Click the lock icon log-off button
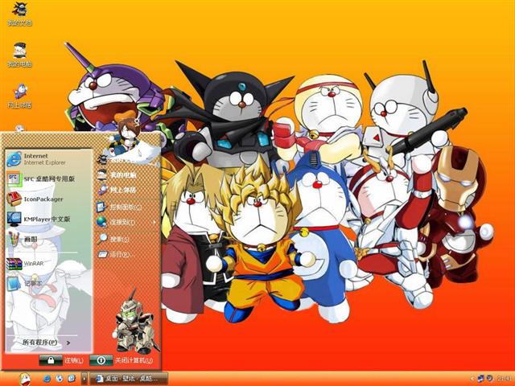 51,360
